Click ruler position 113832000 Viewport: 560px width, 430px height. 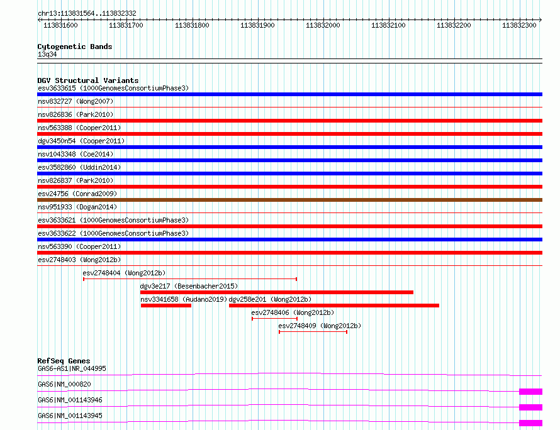(323, 25)
